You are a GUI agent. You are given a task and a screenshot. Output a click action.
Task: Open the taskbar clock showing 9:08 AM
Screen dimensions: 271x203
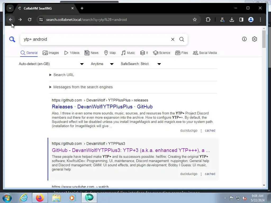pos(258,198)
